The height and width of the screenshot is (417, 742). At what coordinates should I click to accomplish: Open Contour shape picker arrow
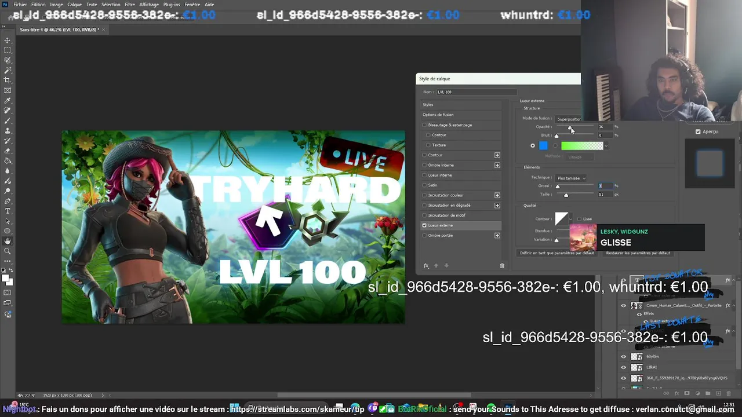(x=571, y=219)
